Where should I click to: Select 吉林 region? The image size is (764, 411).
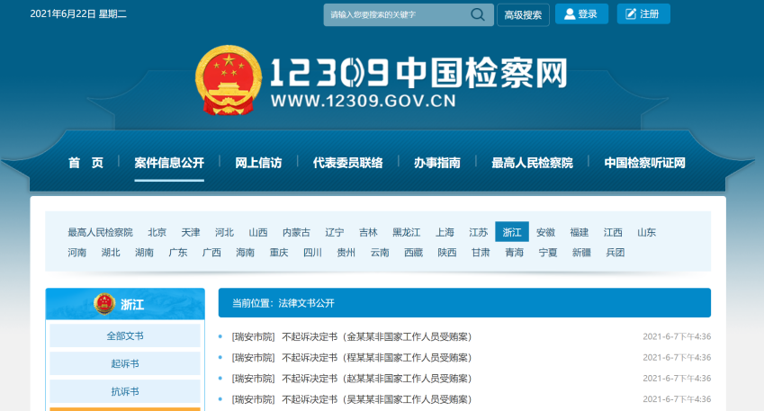368,232
